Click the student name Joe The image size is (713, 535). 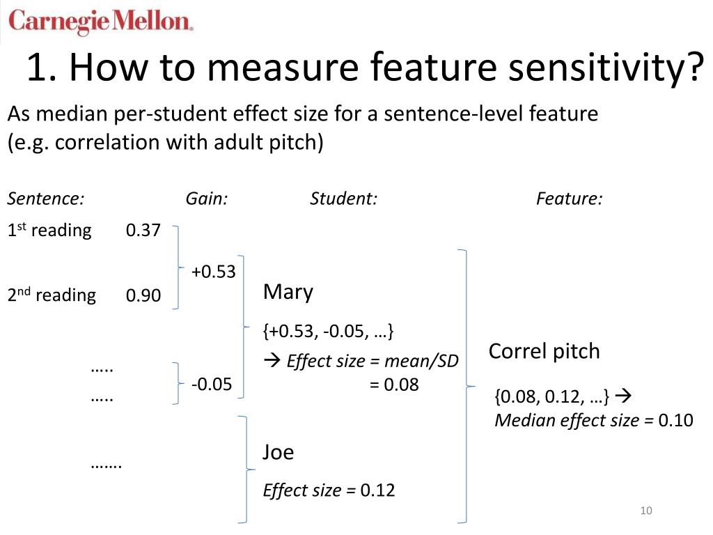(279, 452)
